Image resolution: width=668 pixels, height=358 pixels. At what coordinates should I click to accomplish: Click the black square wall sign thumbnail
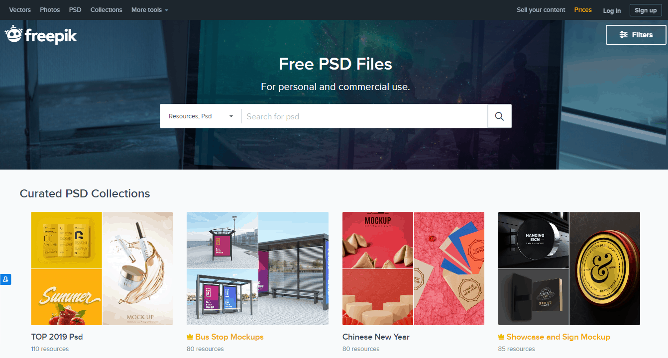pyautogui.click(x=534, y=297)
